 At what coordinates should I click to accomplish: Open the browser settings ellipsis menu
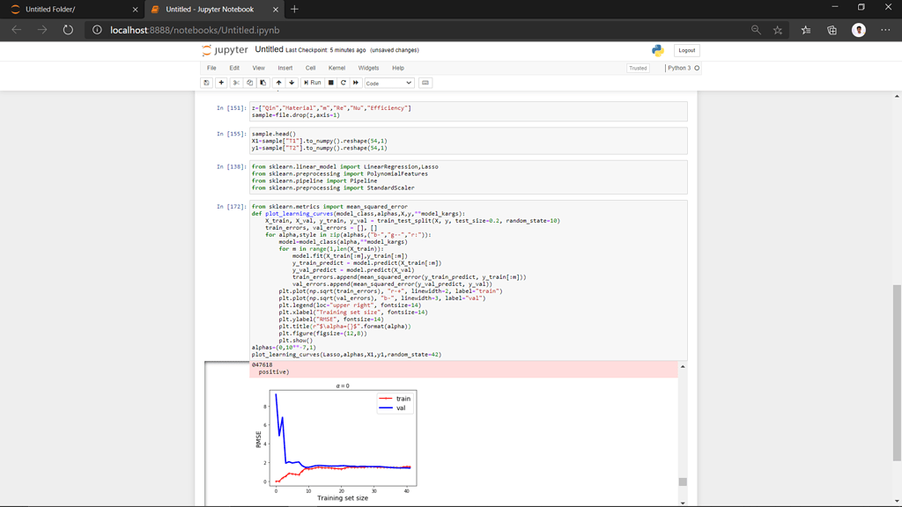[885, 30]
